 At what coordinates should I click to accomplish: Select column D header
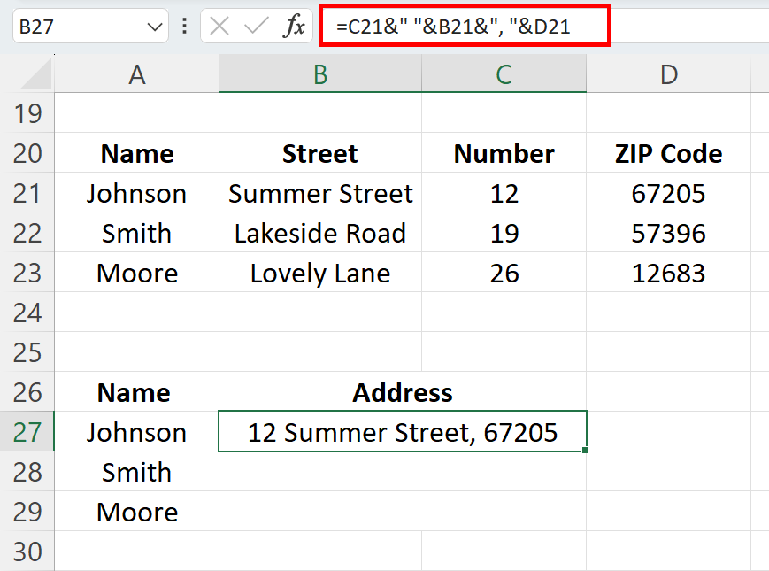point(668,74)
